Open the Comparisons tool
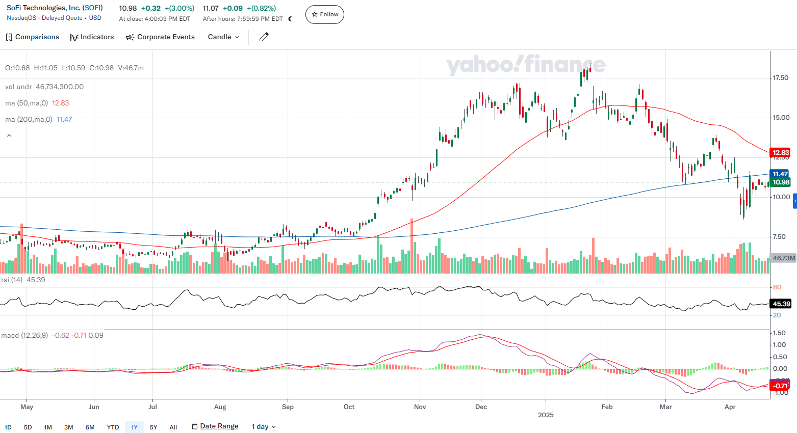The width and height of the screenshot is (797, 433). (32, 37)
